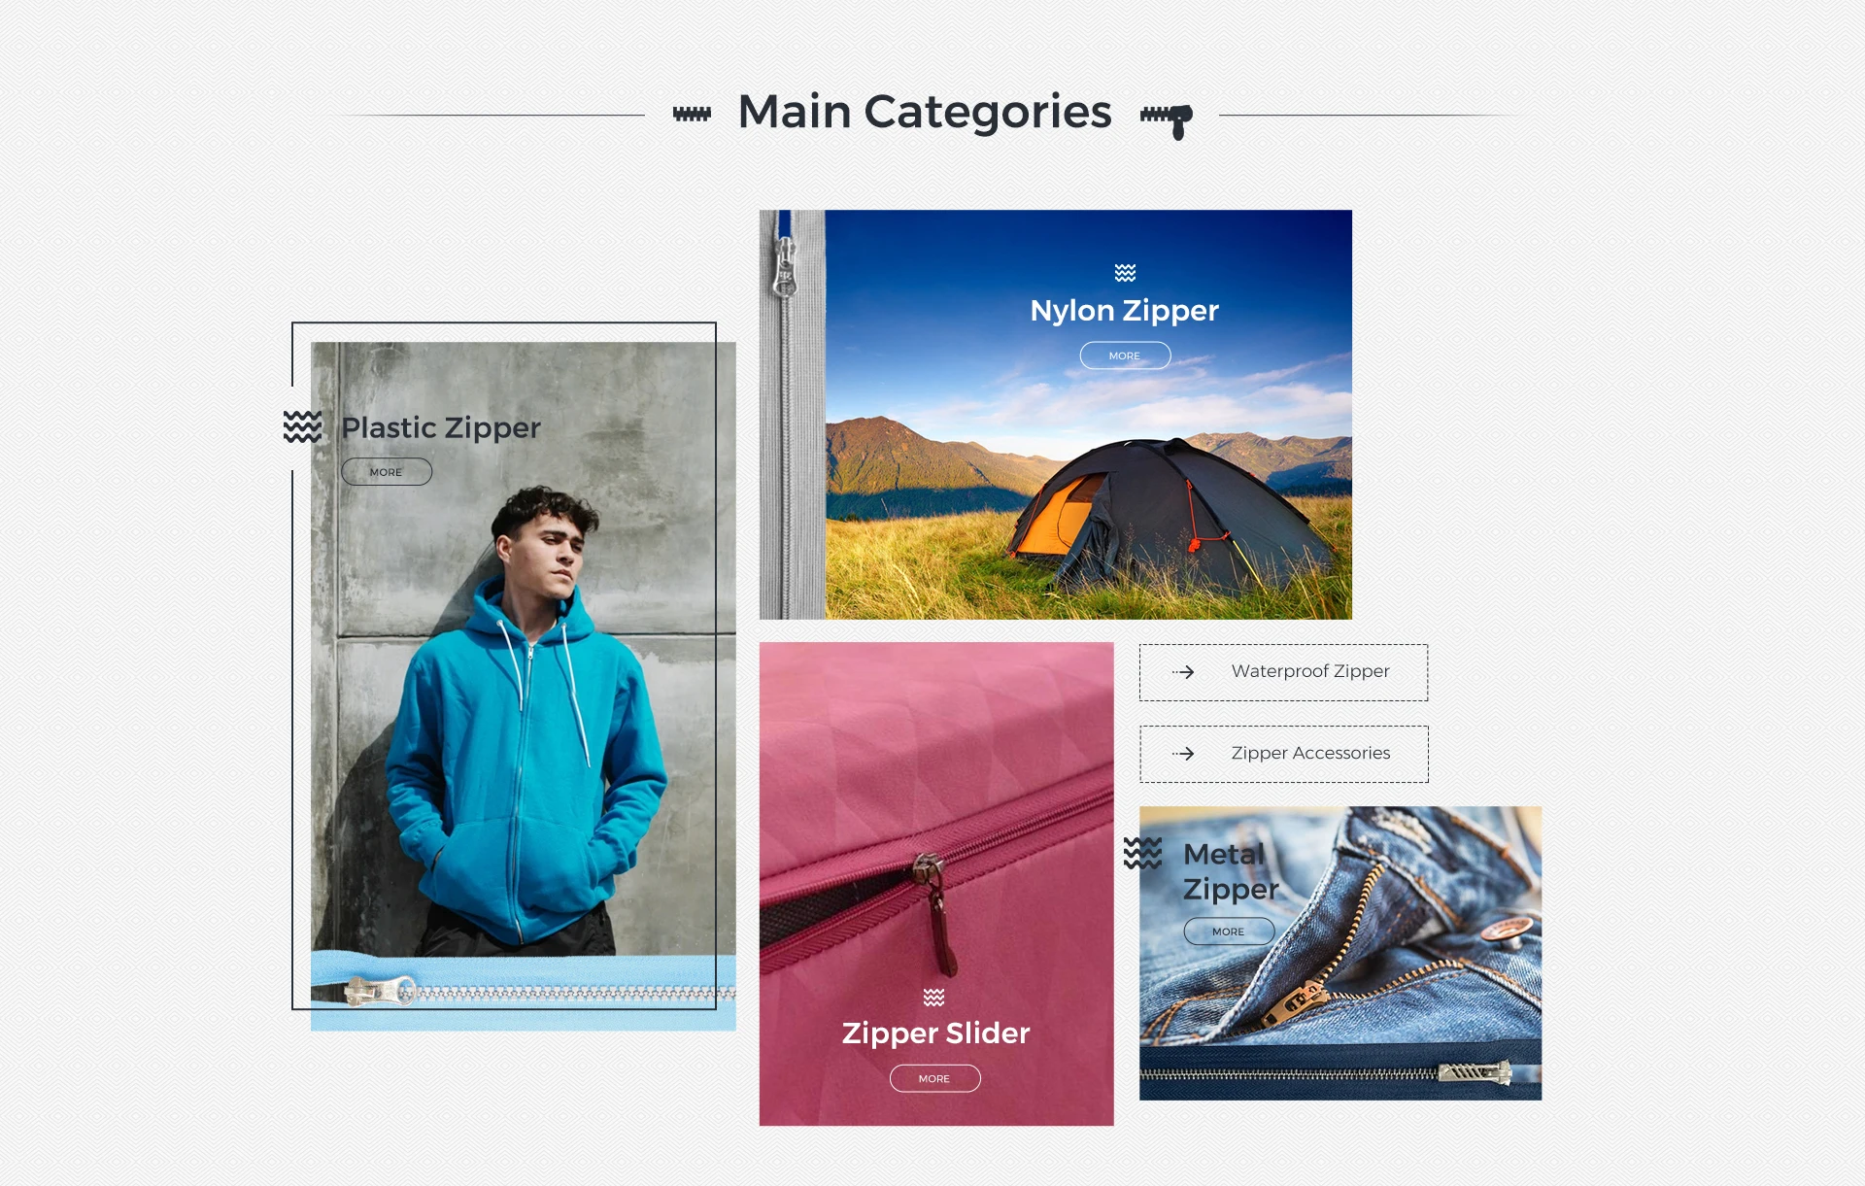Click the zipper pull icon right of heading
The image size is (1865, 1186).
click(x=1167, y=119)
